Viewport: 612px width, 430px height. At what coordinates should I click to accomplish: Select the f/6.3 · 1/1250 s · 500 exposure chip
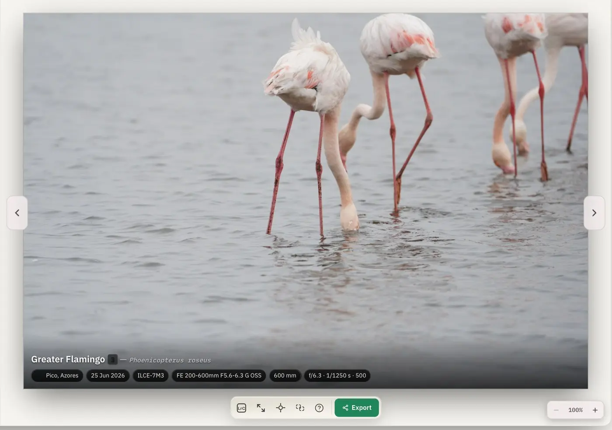337,375
